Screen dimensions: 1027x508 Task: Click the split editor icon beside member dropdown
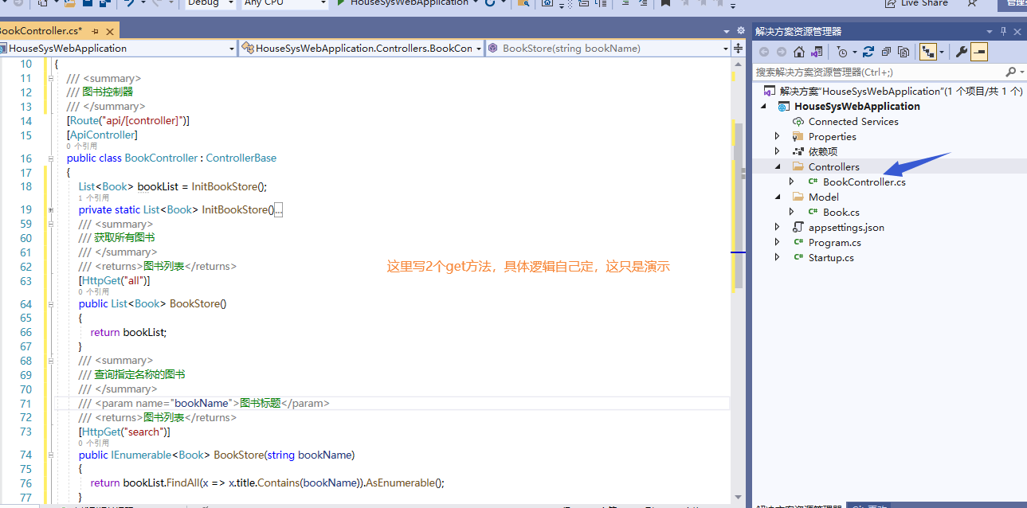click(738, 48)
